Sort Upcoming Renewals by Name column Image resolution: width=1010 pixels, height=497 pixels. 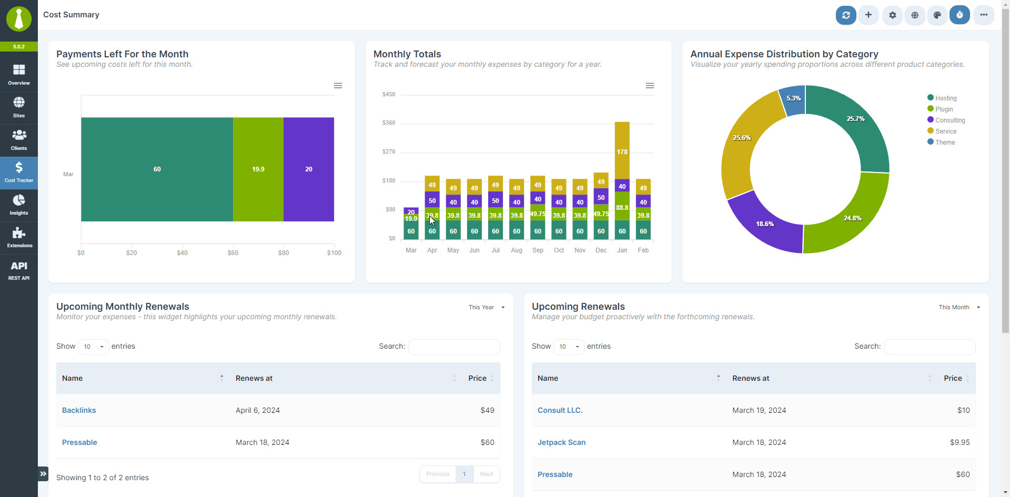tap(629, 378)
